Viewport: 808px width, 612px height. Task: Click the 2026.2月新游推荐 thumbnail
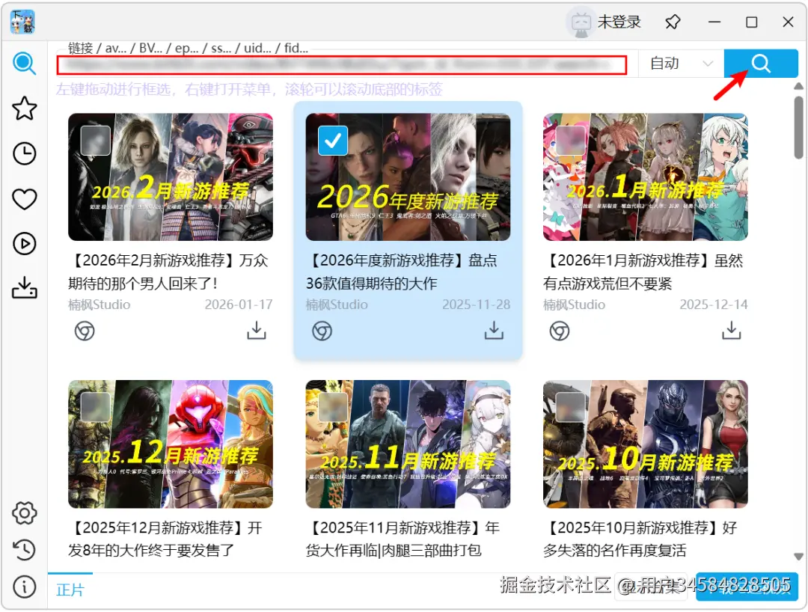171,177
